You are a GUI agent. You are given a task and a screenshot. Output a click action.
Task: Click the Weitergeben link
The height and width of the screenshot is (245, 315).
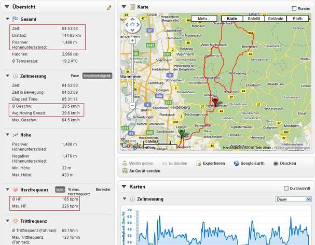[x=141, y=163]
